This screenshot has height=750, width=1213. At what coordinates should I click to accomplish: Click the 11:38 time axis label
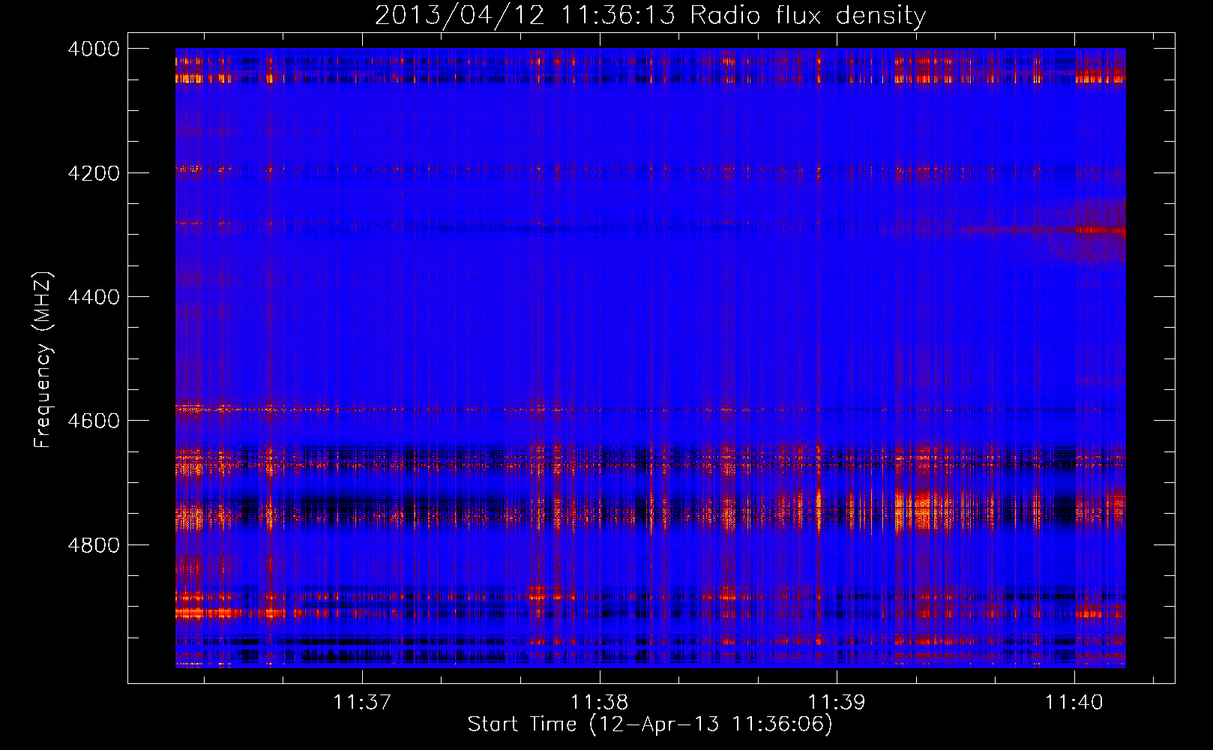click(600, 702)
